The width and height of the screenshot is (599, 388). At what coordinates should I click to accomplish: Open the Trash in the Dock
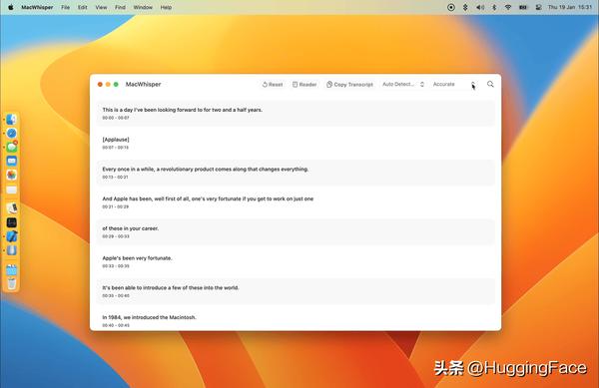click(11, 283)
